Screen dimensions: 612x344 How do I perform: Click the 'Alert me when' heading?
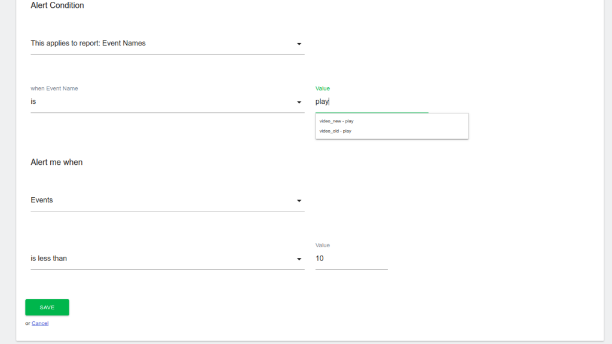[57, 162]
